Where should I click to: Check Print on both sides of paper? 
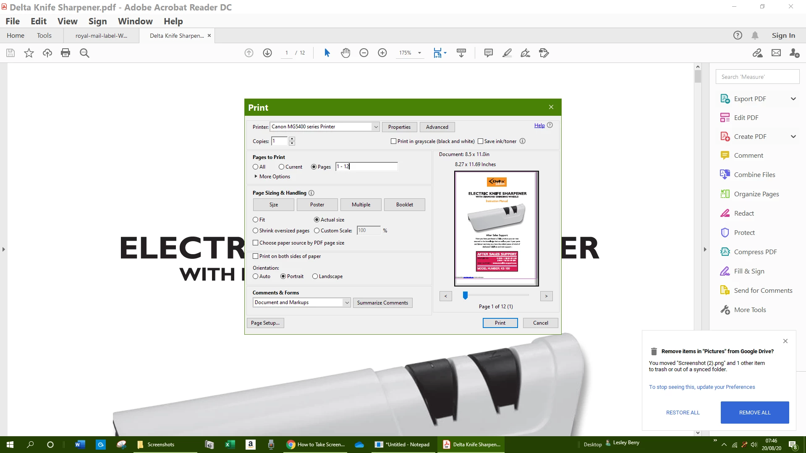[x=255, y=256]
